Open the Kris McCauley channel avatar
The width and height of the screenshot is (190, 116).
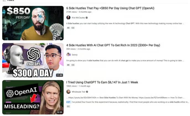(68, 18)
